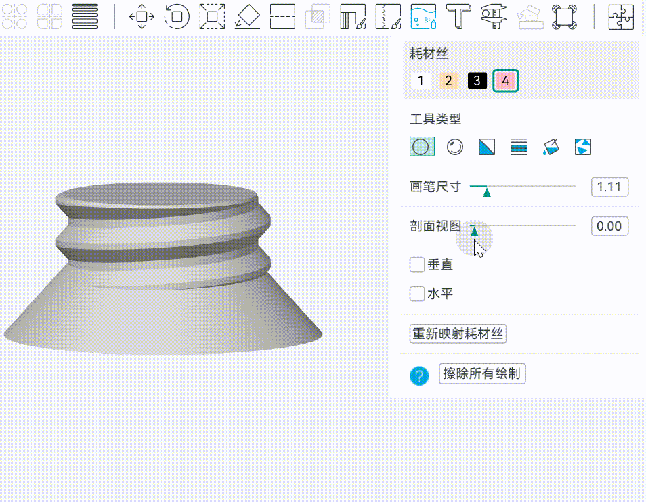Toggle the Color Painting tool
646x502 pixels.
(423, 16)
